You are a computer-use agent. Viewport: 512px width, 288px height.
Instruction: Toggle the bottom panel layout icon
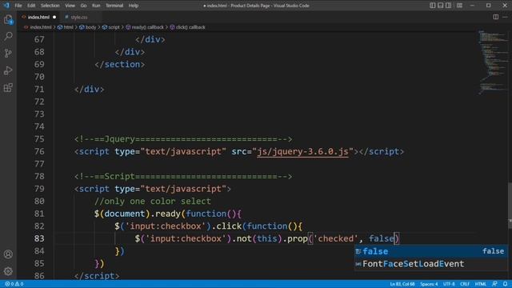pos(441,6)
